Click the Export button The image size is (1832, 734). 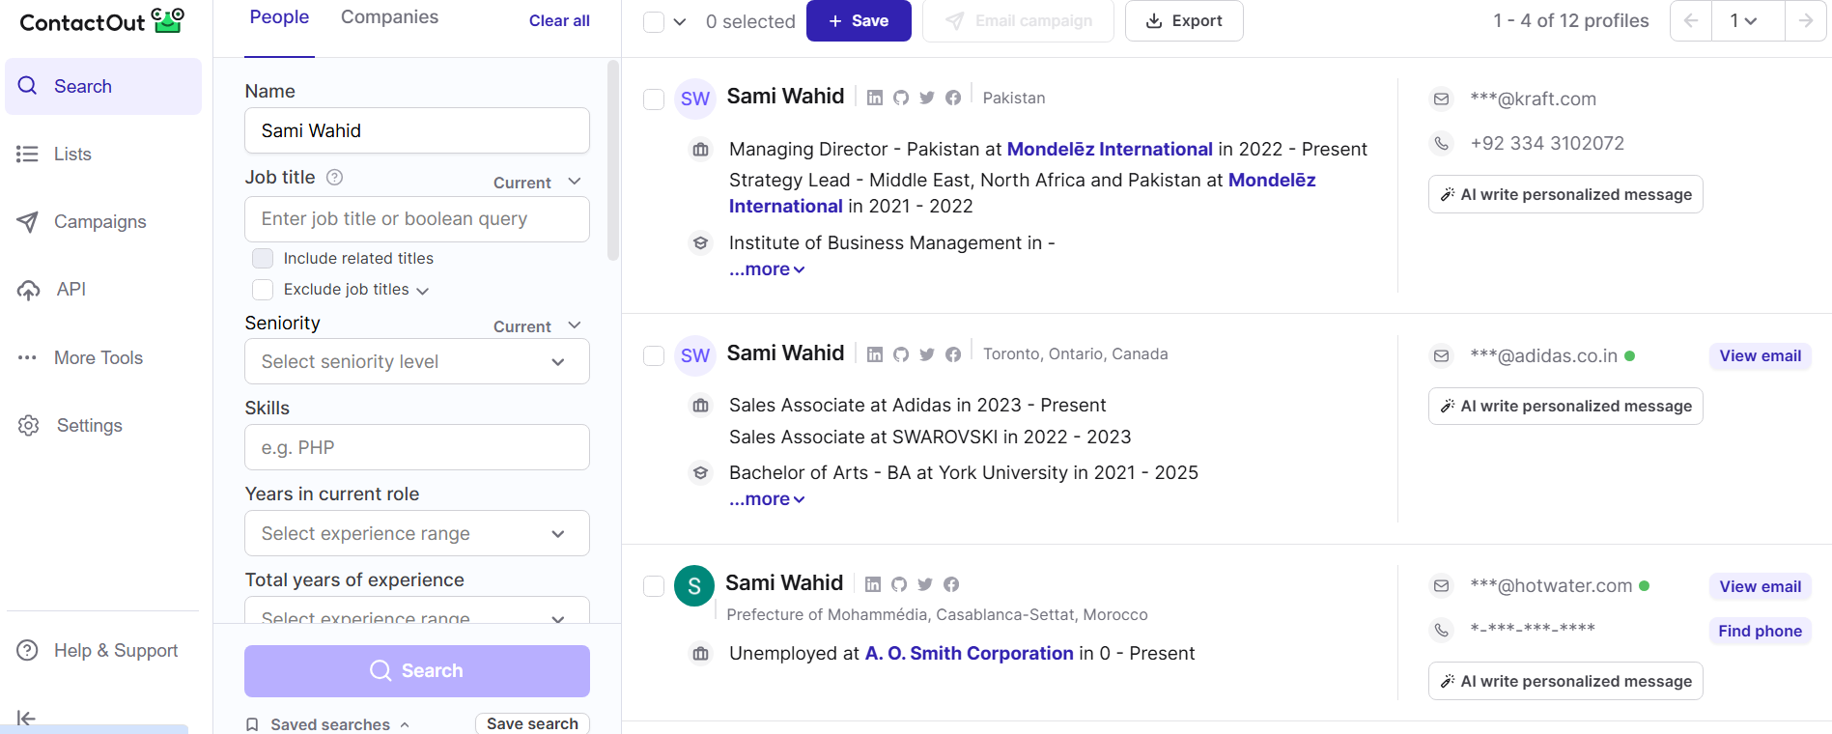tap(1184, 20)
